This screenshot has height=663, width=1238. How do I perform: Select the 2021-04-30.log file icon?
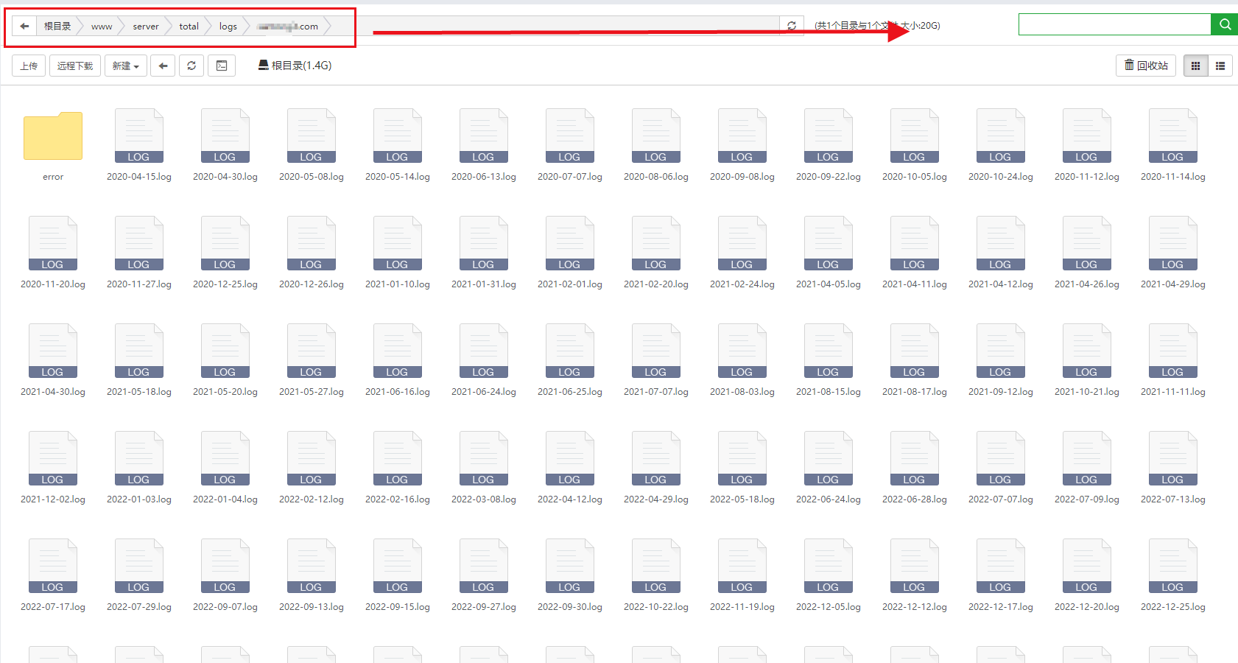point(52,351)
